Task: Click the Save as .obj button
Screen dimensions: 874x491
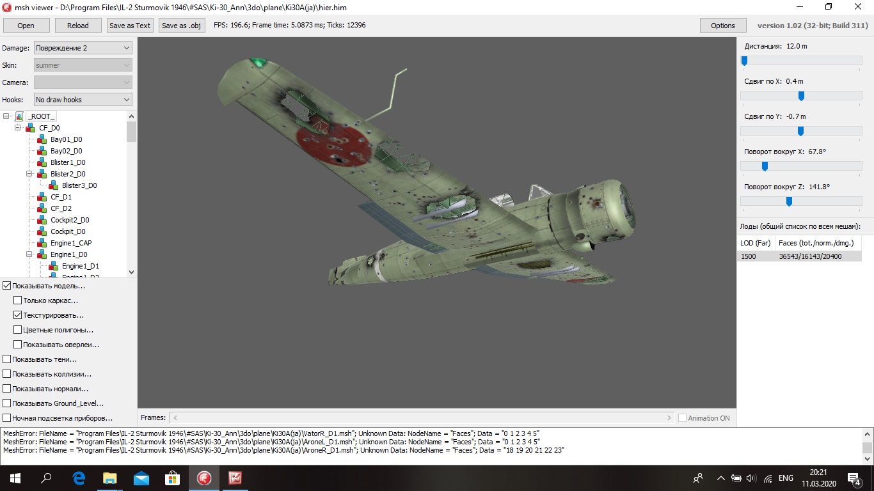Action: (x=182, y=26)
